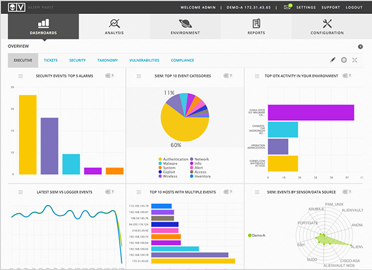Toggle help switch on SIEM vs Logger widget
Viewport: 372px width, 270px height.
110,191
